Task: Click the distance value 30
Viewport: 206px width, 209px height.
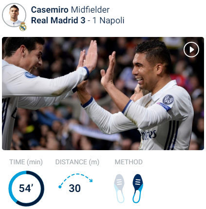Action: click(75, 188)
